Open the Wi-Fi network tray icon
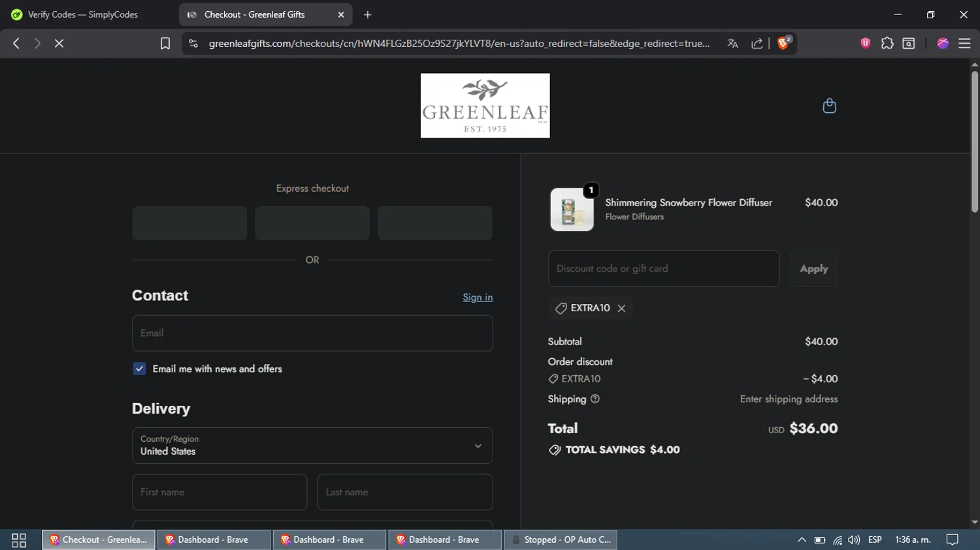 click(x=837, y=540)
